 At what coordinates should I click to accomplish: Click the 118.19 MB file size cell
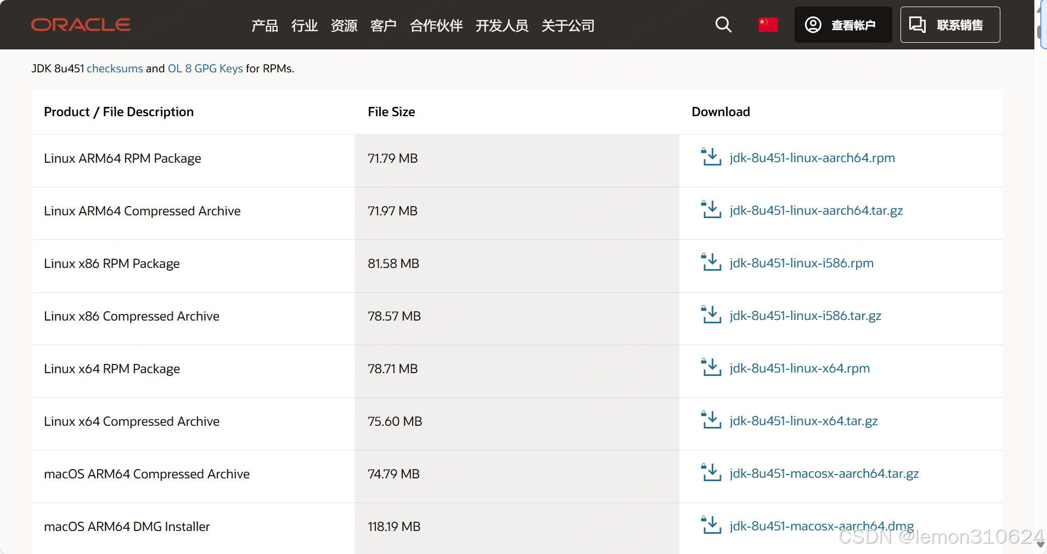pos(517,528)
